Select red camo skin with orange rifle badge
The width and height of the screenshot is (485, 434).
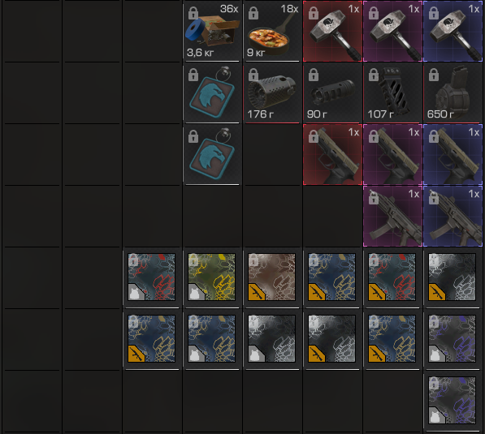click(392, 277)
